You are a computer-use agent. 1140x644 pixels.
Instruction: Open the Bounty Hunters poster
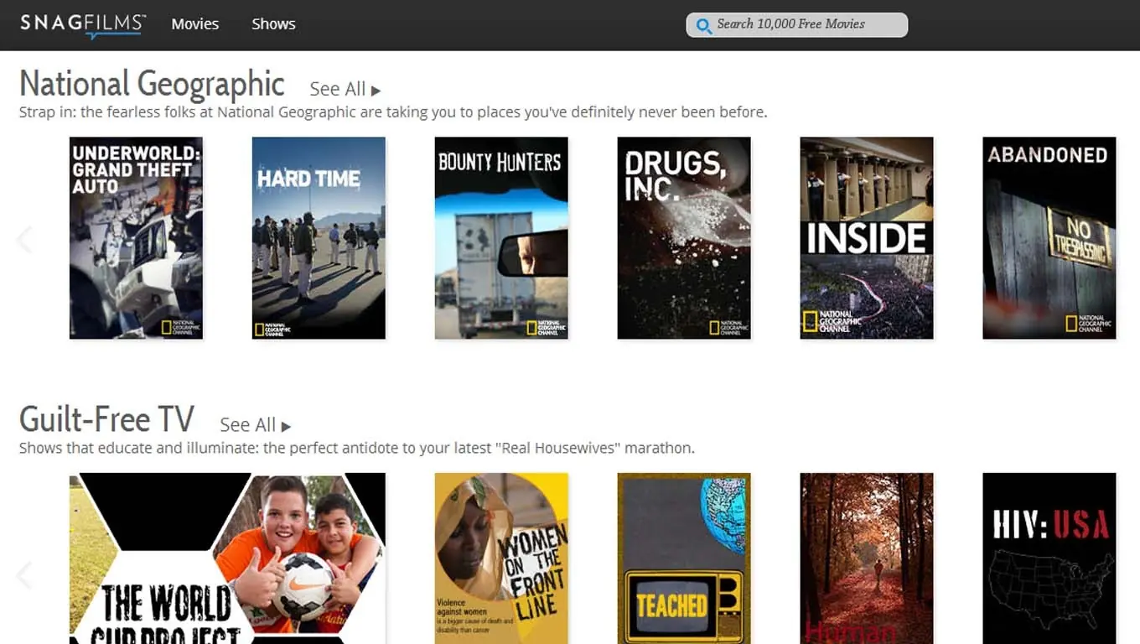pyautogui.click(x=501, y=238)
